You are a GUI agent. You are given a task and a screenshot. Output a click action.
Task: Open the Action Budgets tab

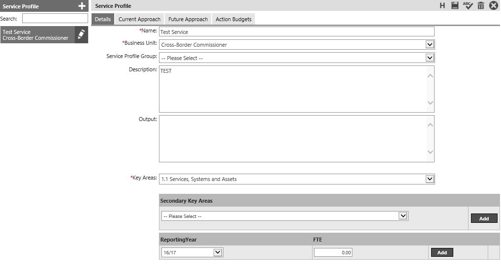pyautogui.click(x=233, y=19)
